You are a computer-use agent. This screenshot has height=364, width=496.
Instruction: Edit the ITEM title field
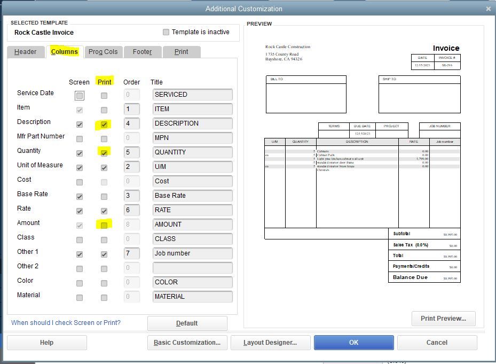(192, 109)
